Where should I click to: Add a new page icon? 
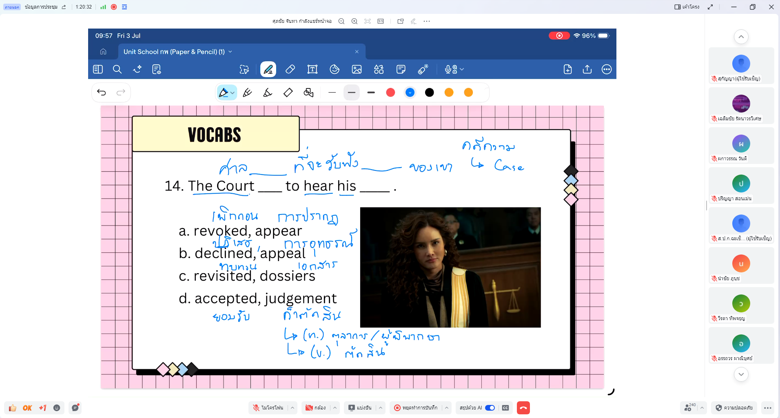568,69
